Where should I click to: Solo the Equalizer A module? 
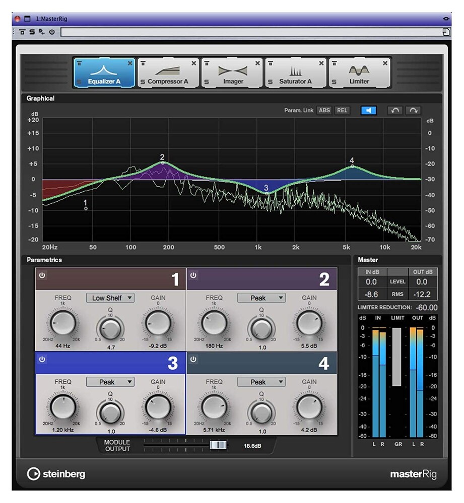(x=79, y=82)
